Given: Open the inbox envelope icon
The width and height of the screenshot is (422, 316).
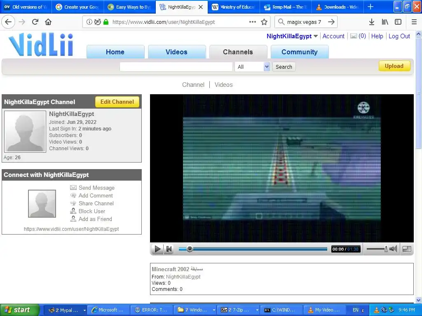Looking at the screenshot, I should 353,36.
